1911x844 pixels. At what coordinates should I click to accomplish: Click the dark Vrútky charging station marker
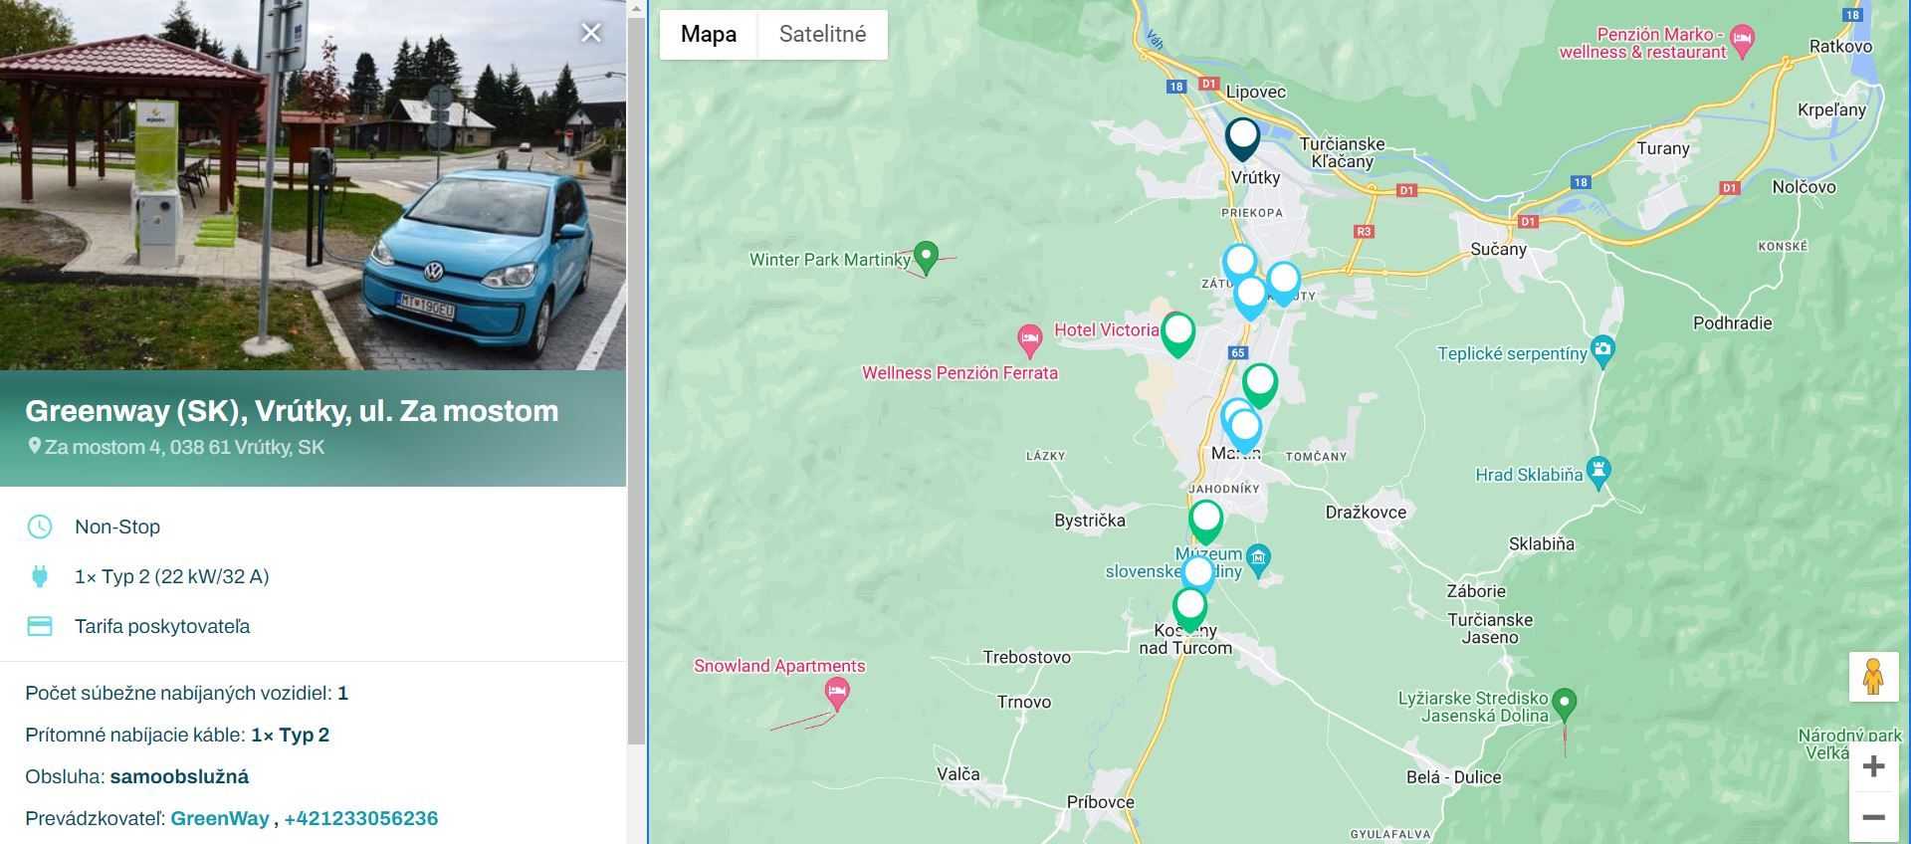1242,137
